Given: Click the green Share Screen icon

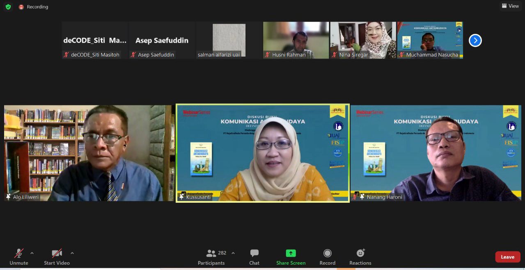Looking at the screenshot, I should pyautogui.click(x=291, y=253).
